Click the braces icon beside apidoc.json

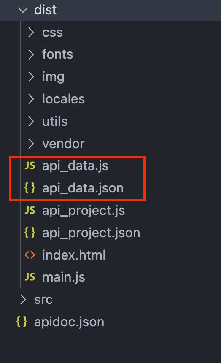tap(22, 322)
